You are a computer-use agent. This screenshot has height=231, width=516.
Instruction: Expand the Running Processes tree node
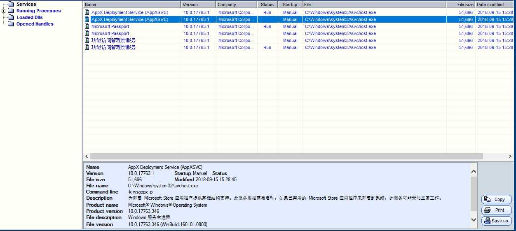[x=4, y=11]
